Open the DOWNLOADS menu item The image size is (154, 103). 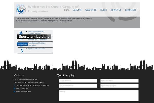[130, 10]
